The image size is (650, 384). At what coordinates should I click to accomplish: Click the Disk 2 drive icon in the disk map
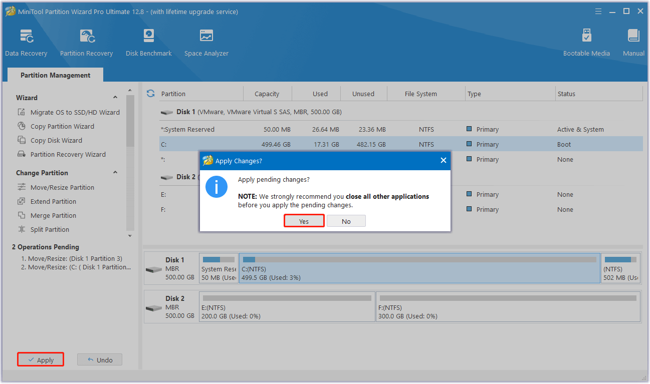(154, 307)
